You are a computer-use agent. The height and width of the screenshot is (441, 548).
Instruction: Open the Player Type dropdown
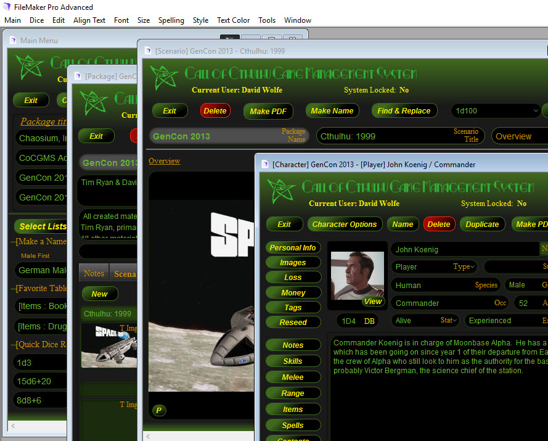434,266
